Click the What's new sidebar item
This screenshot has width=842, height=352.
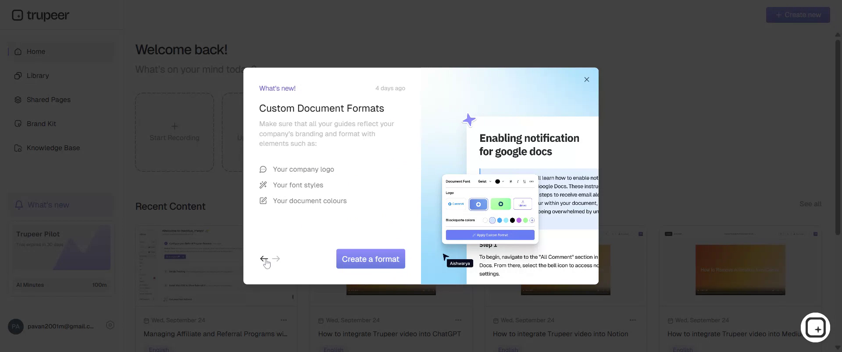pyautogui.click(x=61, y=205)
